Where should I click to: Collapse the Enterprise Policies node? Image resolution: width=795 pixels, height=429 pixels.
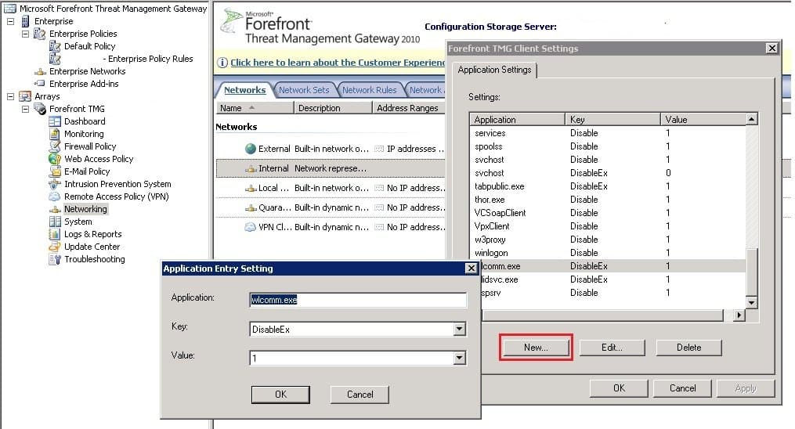coord(25,34)
